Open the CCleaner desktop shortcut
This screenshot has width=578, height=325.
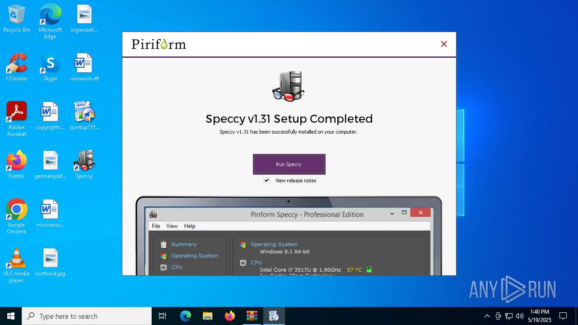point(17,68)
